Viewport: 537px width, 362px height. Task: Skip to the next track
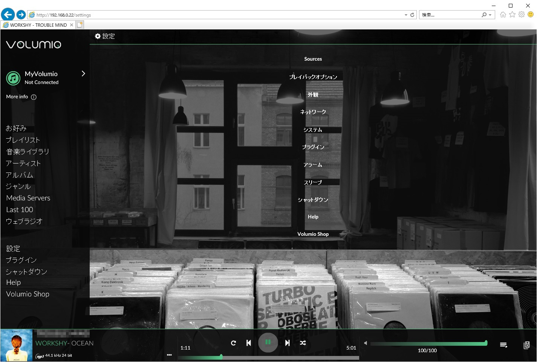[x=288, y=343]
